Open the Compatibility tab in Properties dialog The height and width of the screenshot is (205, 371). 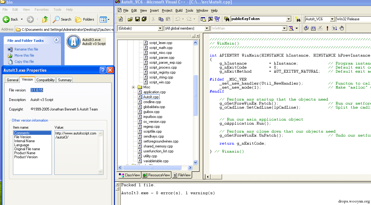(45, 80)
